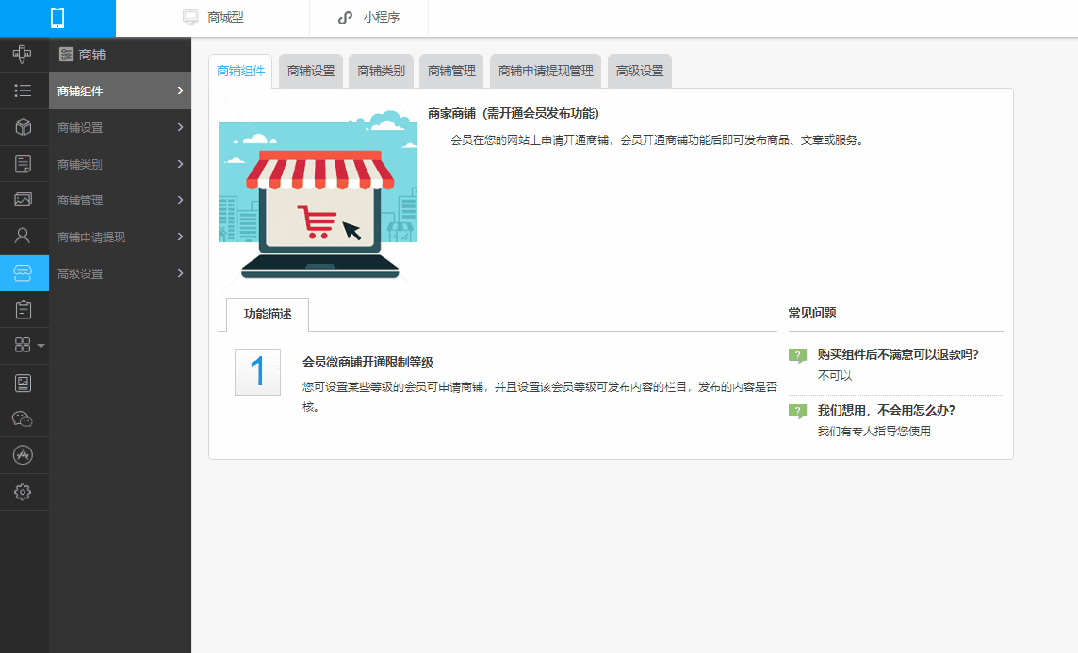
Task: Expand the arrow beside the apps grid icon
Action: click(x=41, y=346)
